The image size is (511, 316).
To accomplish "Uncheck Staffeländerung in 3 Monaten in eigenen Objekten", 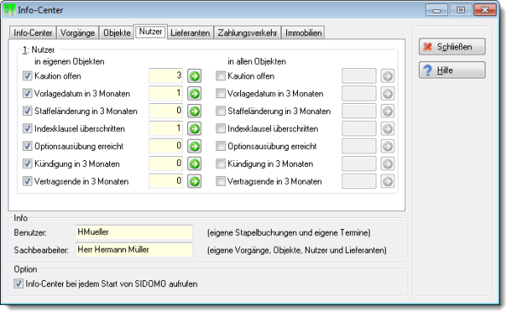I will point(27,111).
